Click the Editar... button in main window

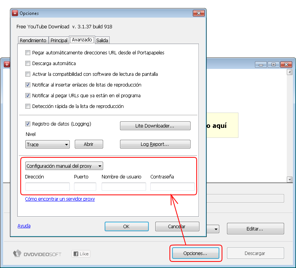(255, 229)
